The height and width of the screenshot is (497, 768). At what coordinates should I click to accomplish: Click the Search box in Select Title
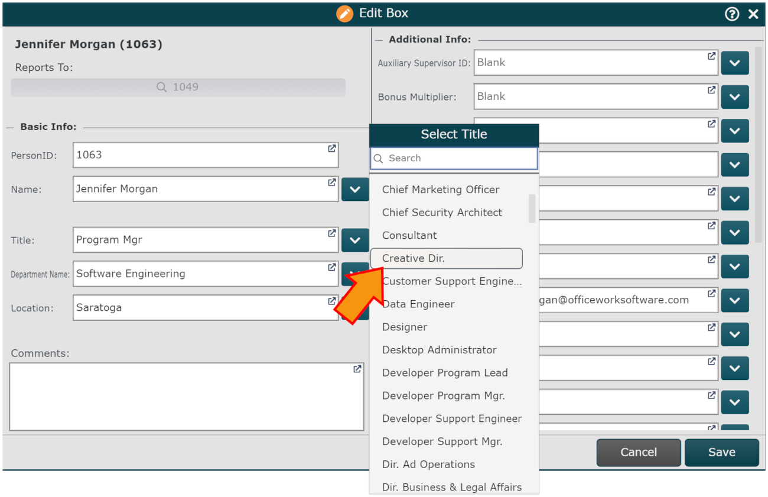[x=454, y=158]
